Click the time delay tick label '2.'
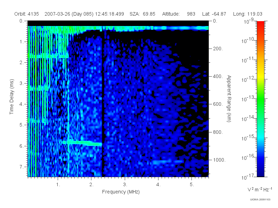 pos(22,63)
